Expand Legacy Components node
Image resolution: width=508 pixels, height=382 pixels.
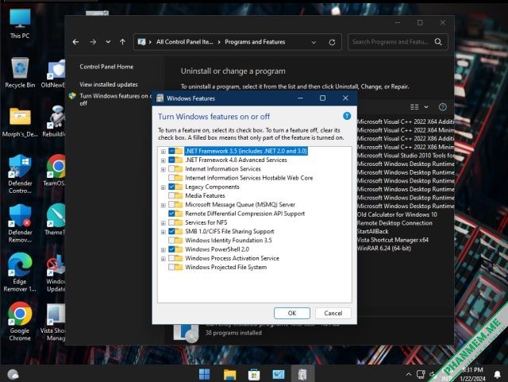(163, 187)
